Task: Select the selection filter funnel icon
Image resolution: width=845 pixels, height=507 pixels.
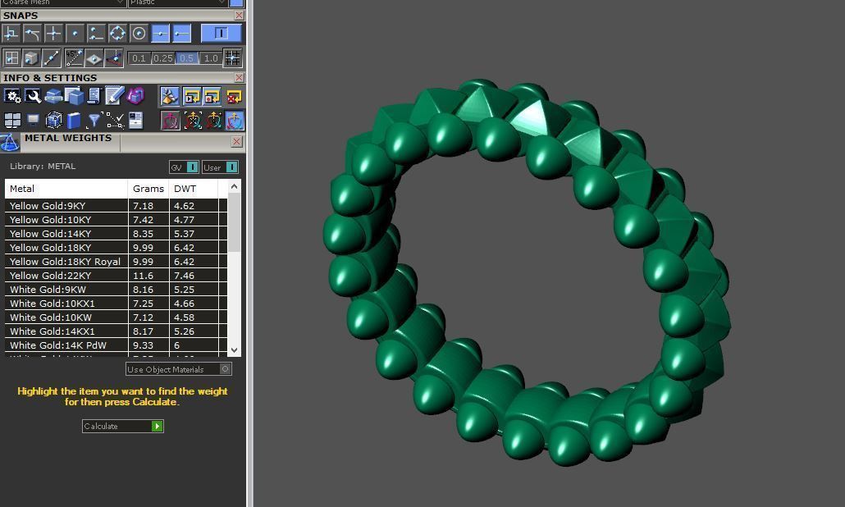Action: coord(94,119)
